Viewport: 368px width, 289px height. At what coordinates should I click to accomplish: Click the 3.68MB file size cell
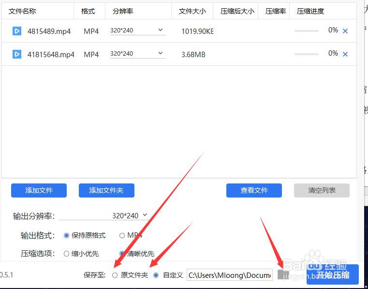tap(193, 55)
